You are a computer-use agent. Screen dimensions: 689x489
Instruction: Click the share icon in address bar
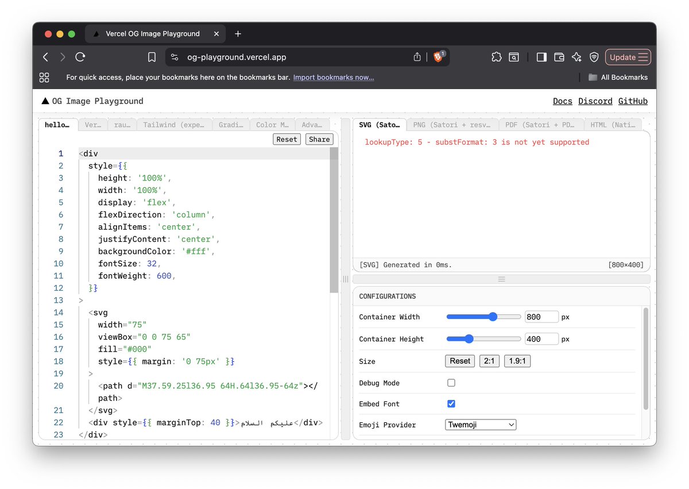coord(417,57)
